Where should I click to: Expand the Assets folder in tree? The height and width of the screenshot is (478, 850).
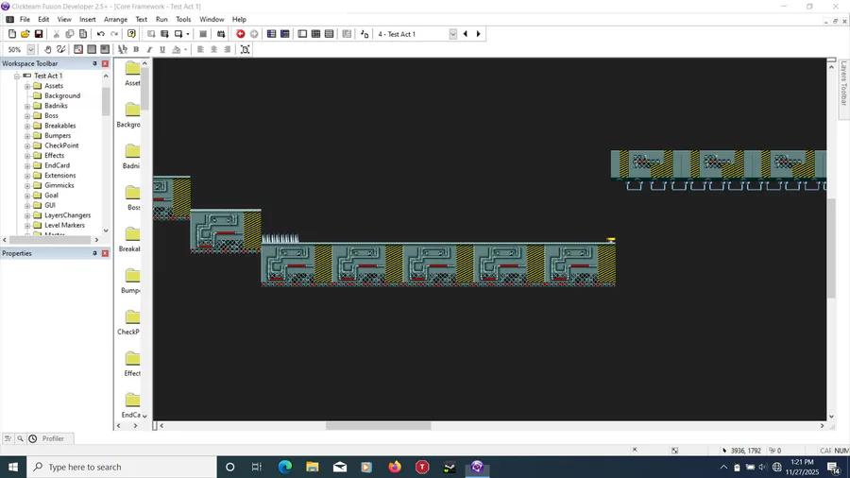click(27, 86)
